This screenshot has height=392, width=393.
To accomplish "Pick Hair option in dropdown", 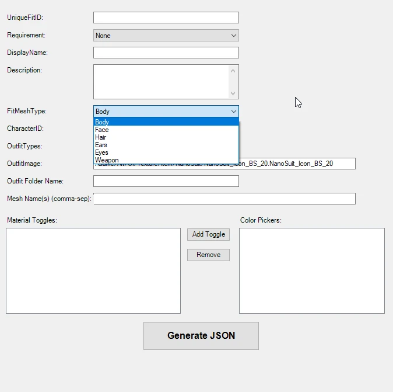I will tap(166, 137).
